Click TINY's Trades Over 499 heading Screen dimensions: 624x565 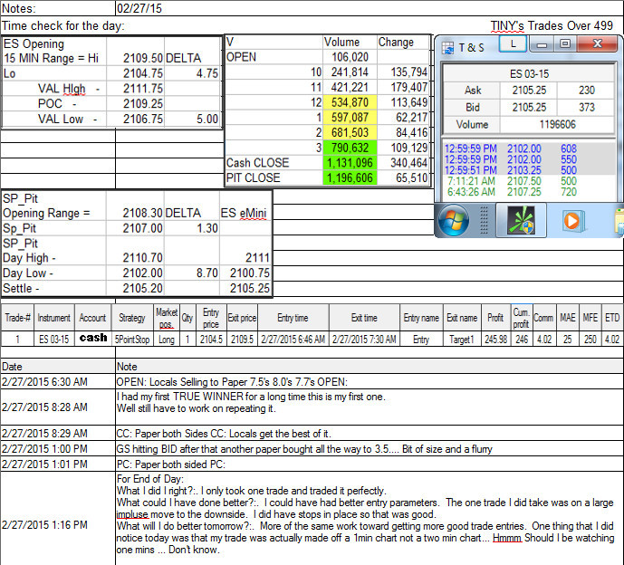(x=552, y=26)
